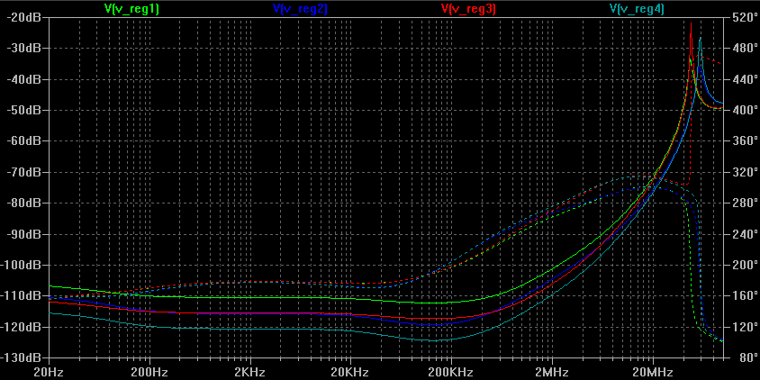The width and height of the screenshot is (760, 380).
Task: Click the -100dB magnitude axis label
Action: click(x=22, y=265)
